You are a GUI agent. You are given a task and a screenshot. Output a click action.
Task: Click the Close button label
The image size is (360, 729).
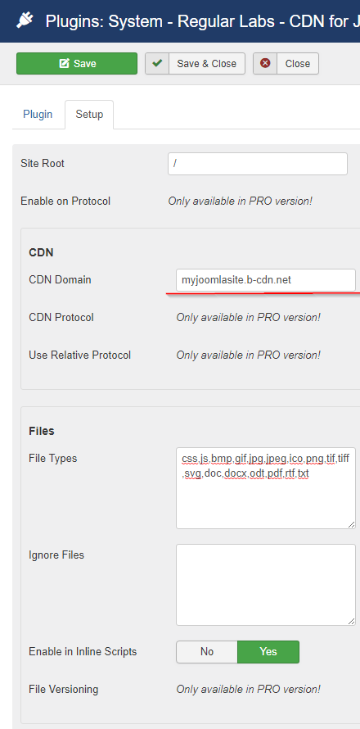pyautogui.click(x=298, y=63)
